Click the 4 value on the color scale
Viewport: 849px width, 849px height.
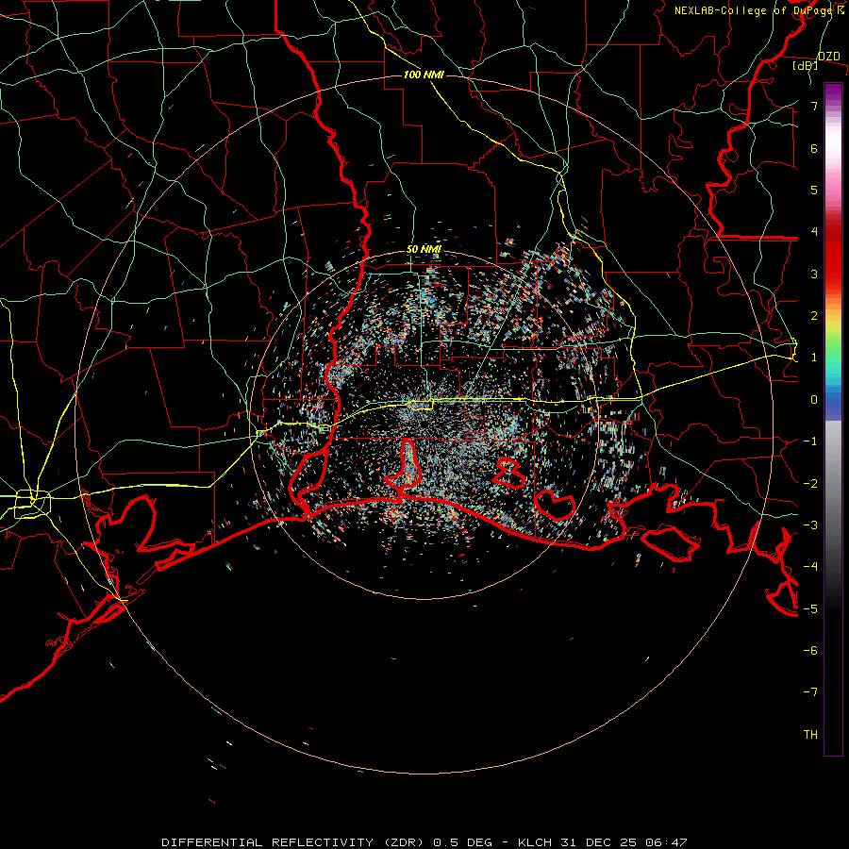click(x=814, y=232)
